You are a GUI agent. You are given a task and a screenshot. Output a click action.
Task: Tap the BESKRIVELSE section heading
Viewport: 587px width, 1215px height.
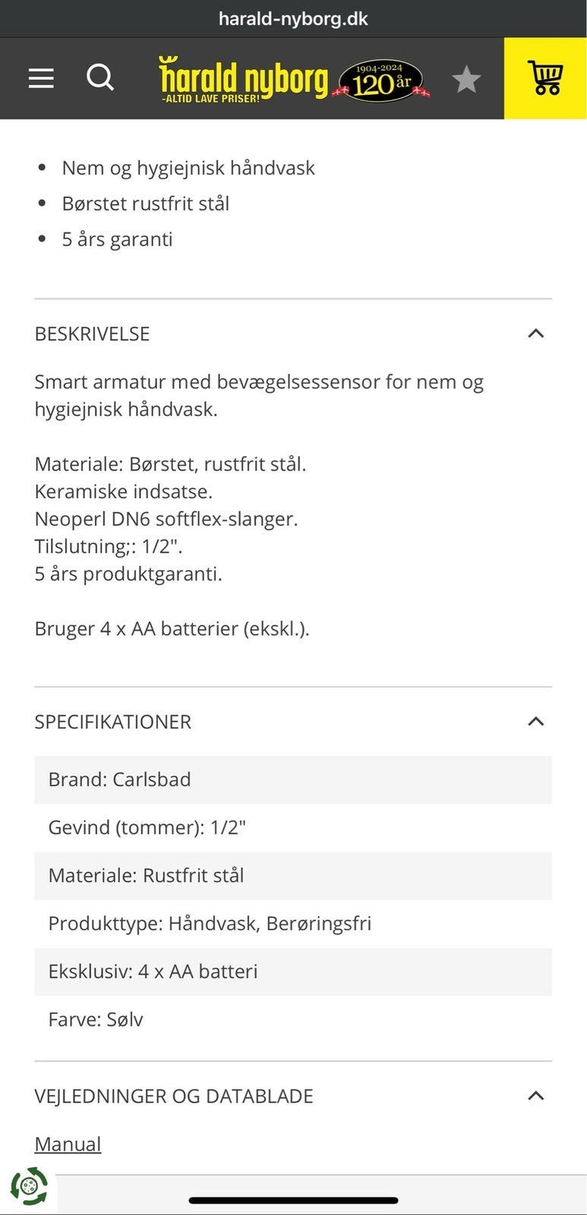(92, 334)
